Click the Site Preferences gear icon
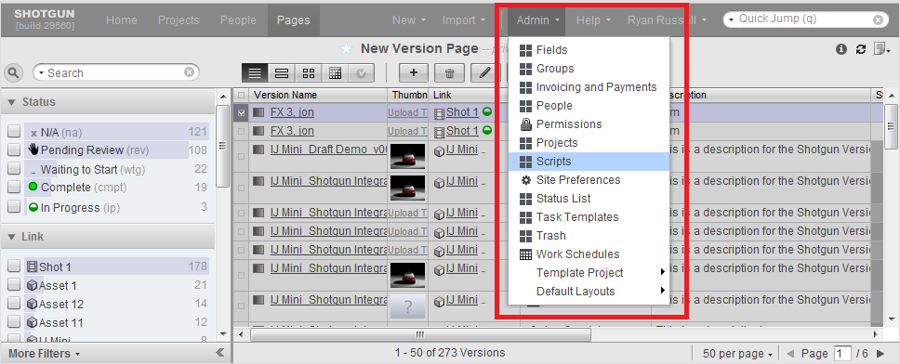Screen dimensions: 900x364 pos(525,180)
